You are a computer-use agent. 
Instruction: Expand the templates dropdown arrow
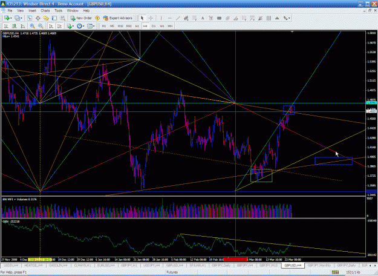click(x=94, y=26)
